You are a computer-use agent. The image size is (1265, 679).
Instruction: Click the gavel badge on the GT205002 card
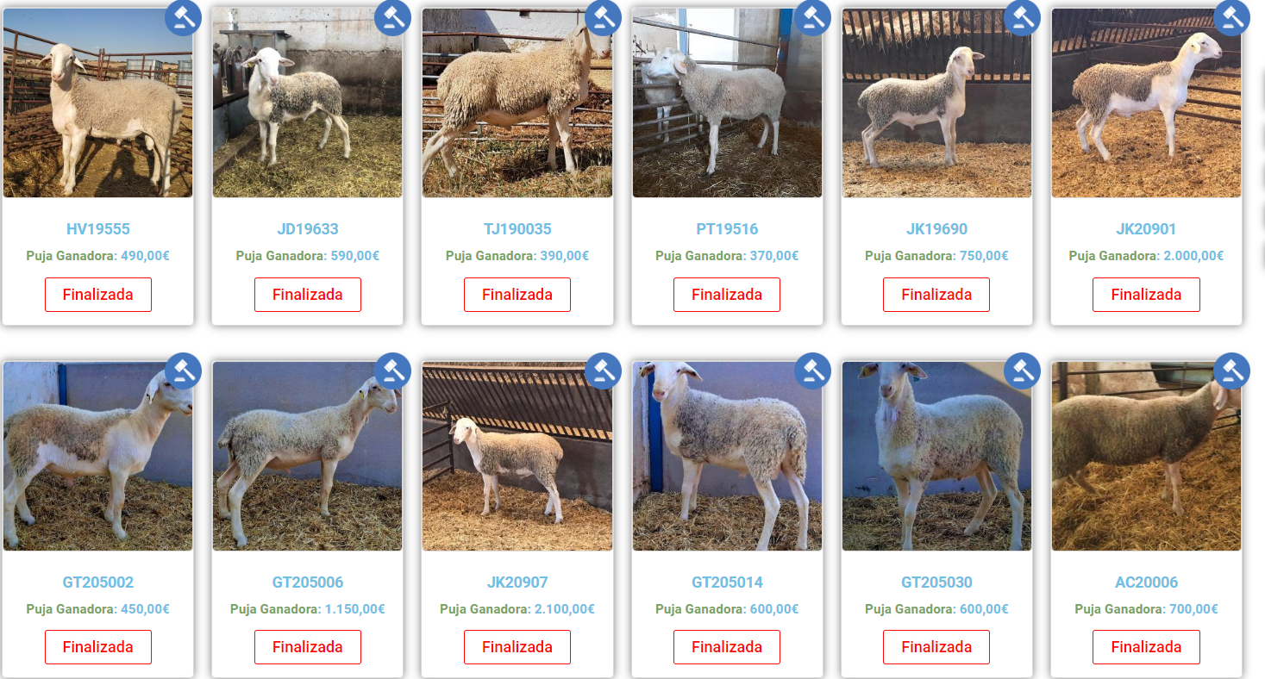(x=183, y=371)
